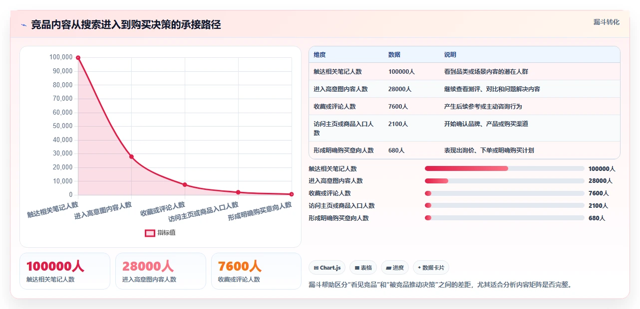
Task: Click the sparkle icon in 数据卡片 chip
Action: tap(419, 268)
